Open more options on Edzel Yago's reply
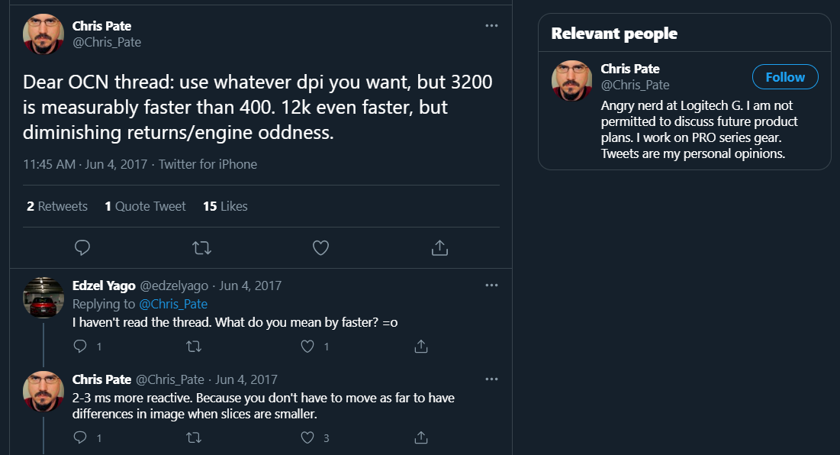Screen dimensions: 840x455 [x=491, y=286]
